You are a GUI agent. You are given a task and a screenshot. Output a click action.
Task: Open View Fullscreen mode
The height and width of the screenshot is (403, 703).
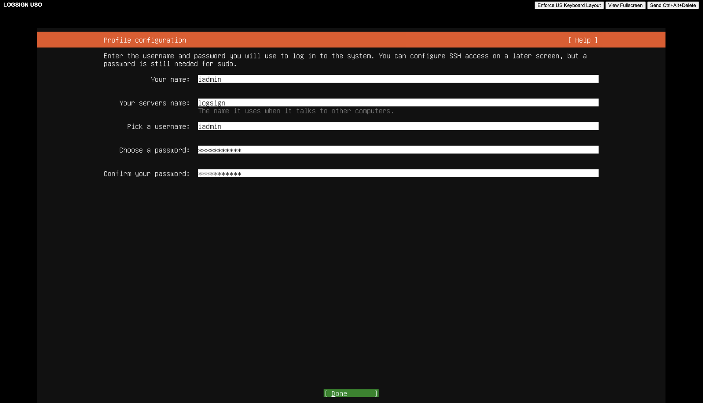tap(625, 5)
